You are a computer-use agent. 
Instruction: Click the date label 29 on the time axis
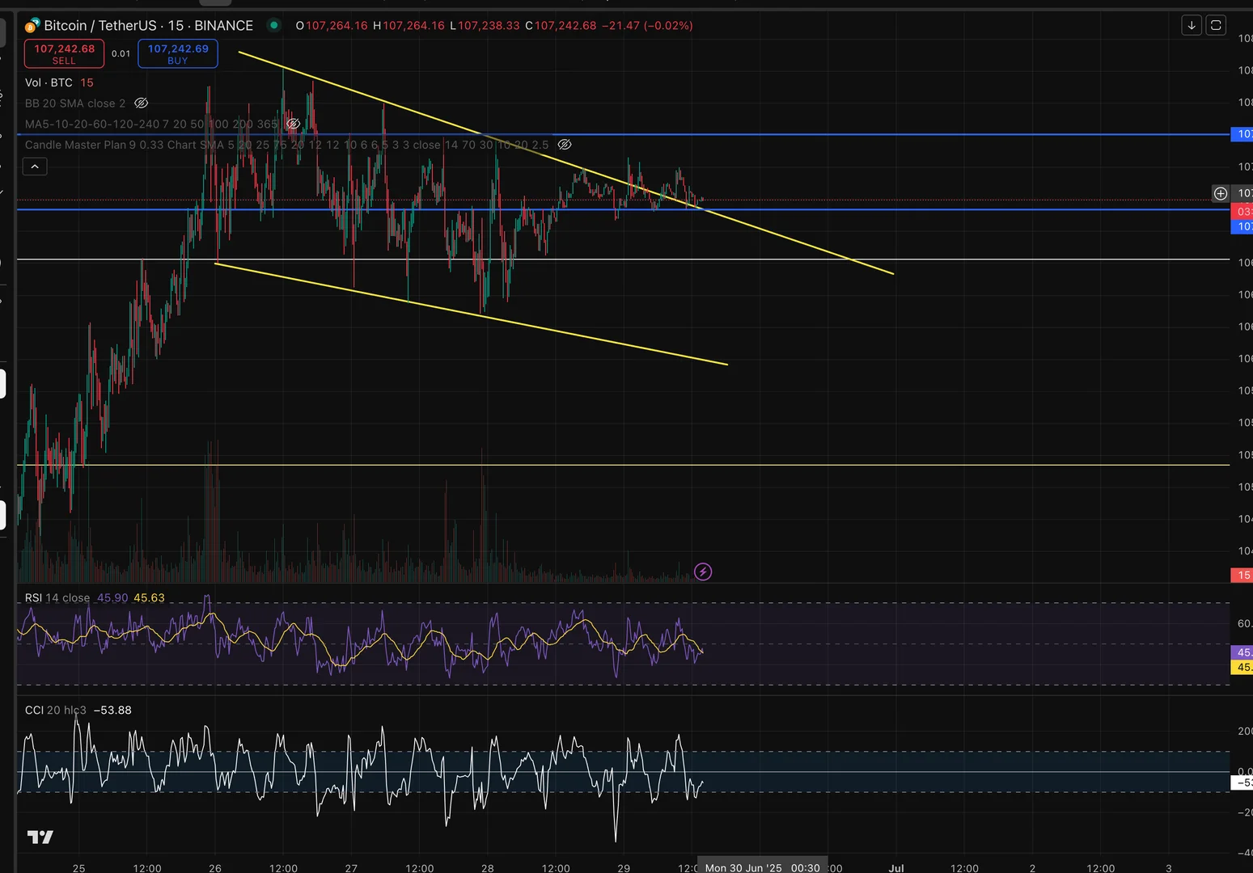click(x=624, y=868)
